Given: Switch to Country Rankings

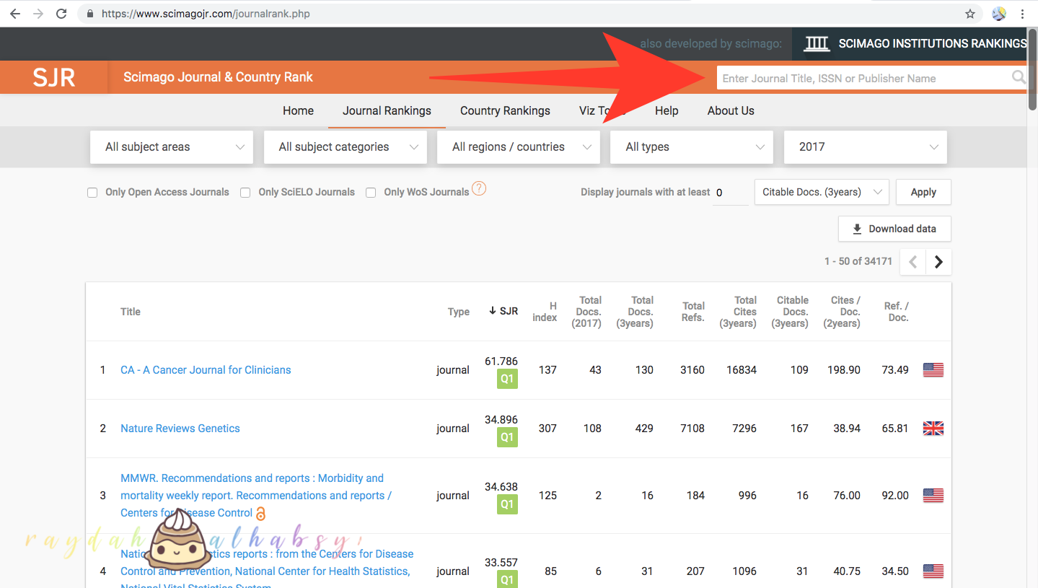Looking at the screenshot, I should click(505, 111).
